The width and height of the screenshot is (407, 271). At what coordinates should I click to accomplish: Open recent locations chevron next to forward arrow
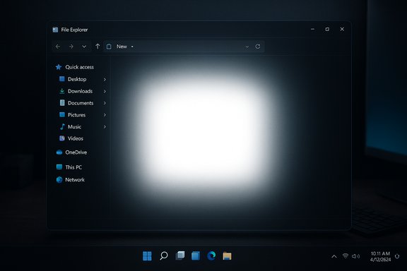(x=84, y=47)
